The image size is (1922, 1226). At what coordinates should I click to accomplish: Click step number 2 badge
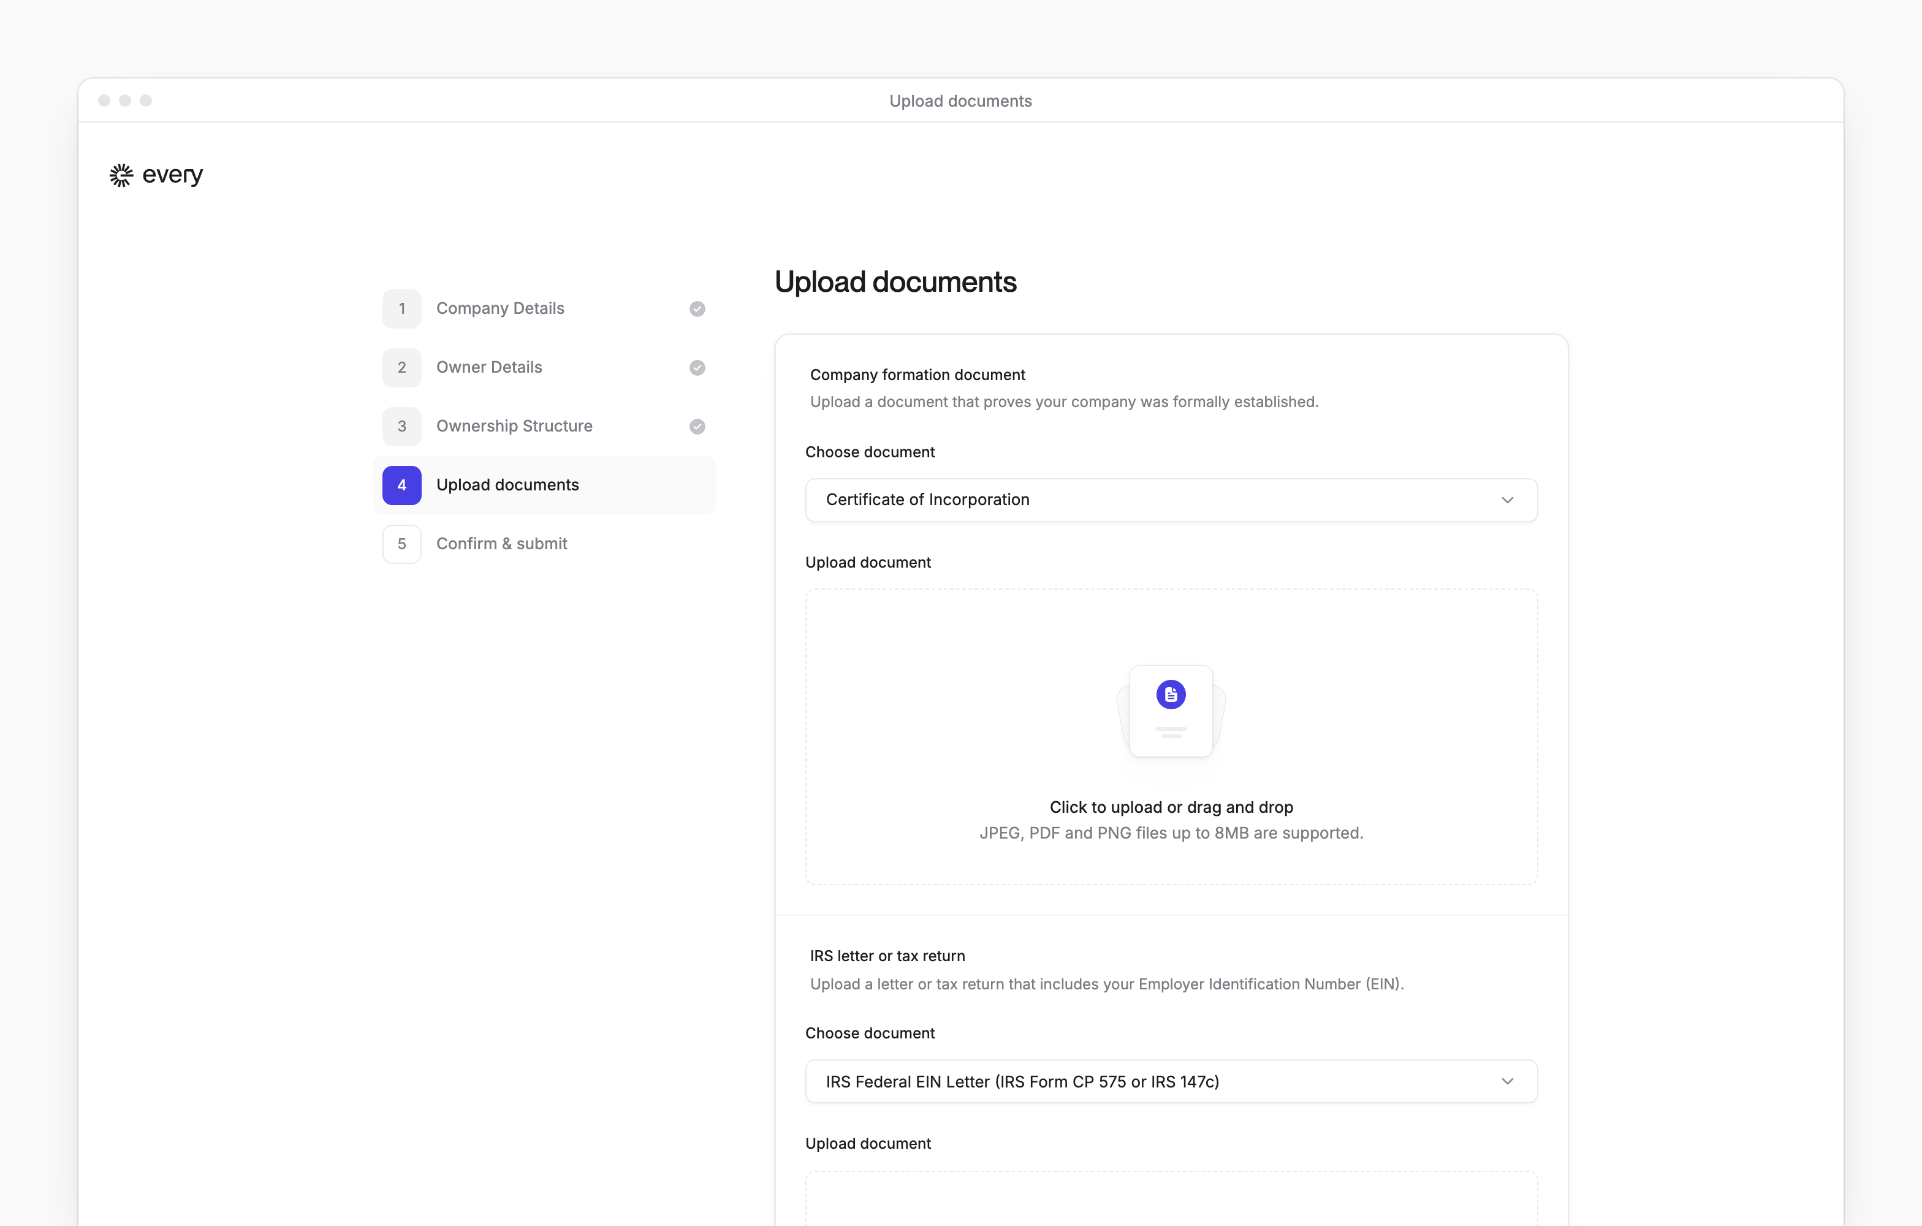(x=401, y=367)
